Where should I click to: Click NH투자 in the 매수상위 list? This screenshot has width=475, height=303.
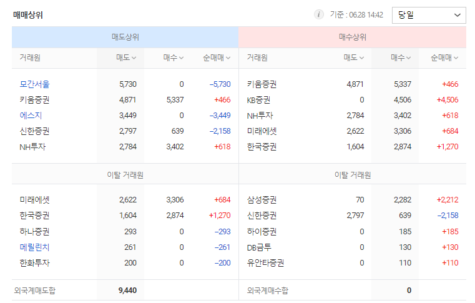(x=260, y=115)
